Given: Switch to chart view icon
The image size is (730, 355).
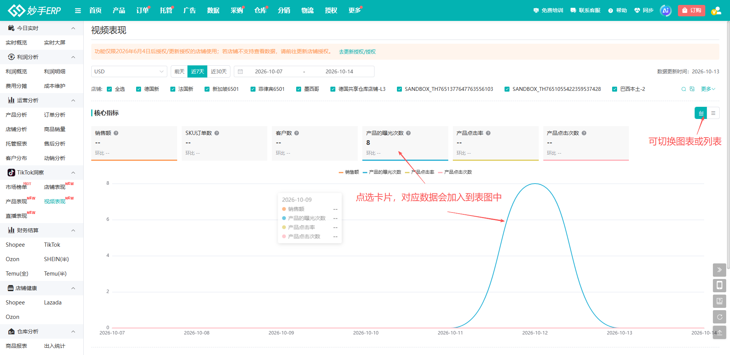Looking at the screenshot, I should tap(701, 113).
